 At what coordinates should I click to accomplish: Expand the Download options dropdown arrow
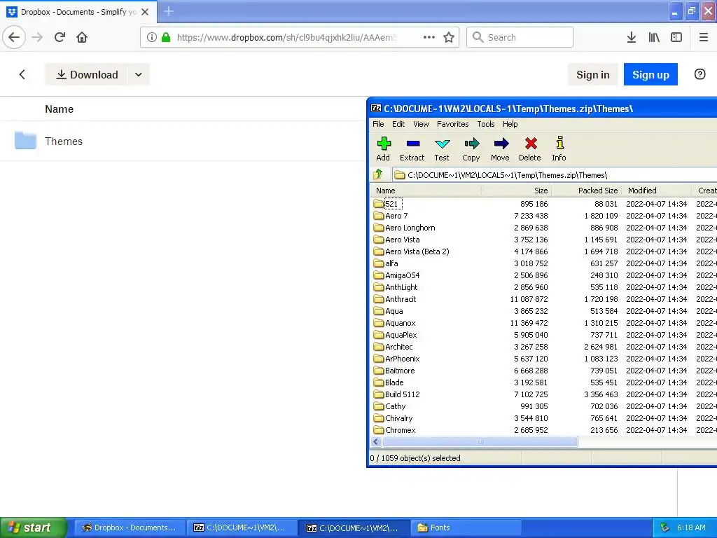point(139,74)
